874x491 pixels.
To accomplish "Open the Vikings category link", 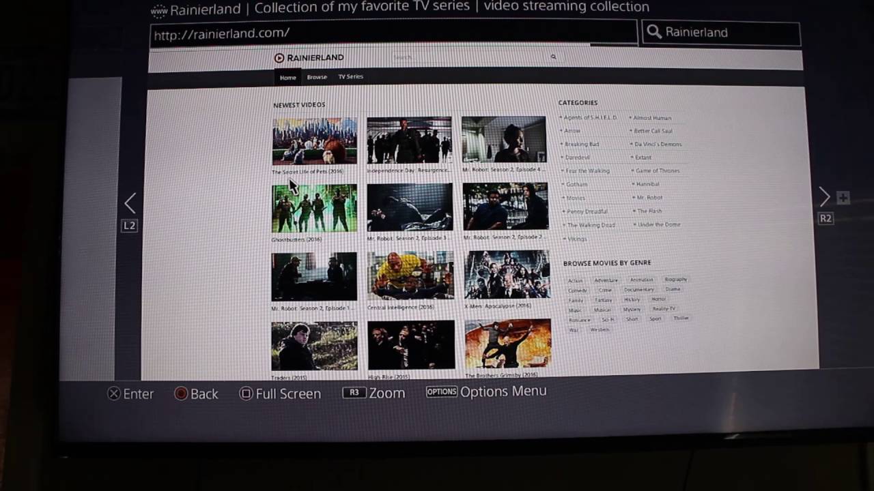I will click(x=577, y=239).
